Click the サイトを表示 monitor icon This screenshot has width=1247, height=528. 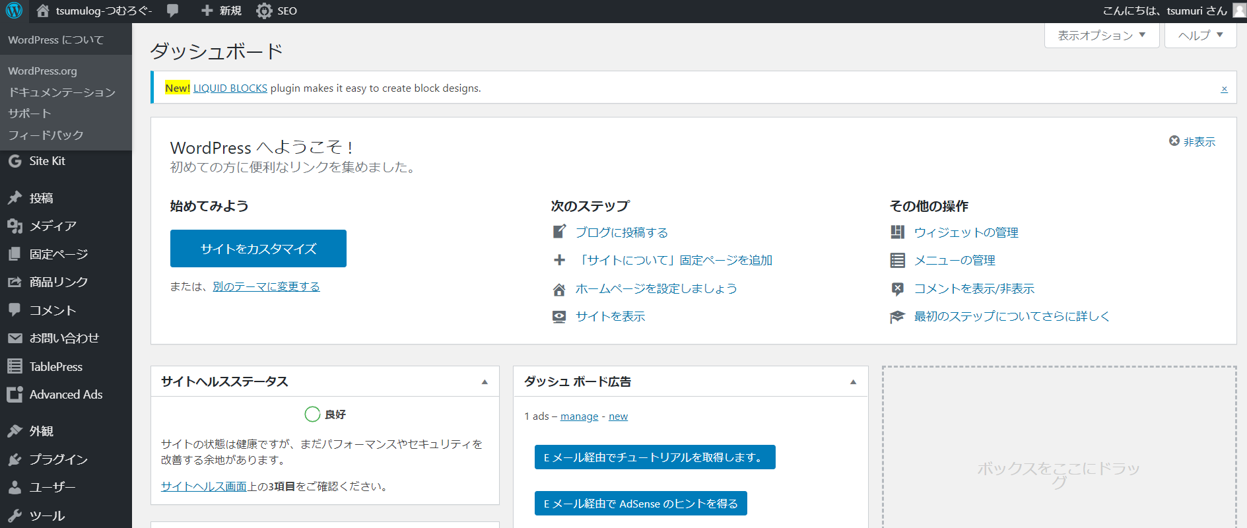(x=559, y=317)
